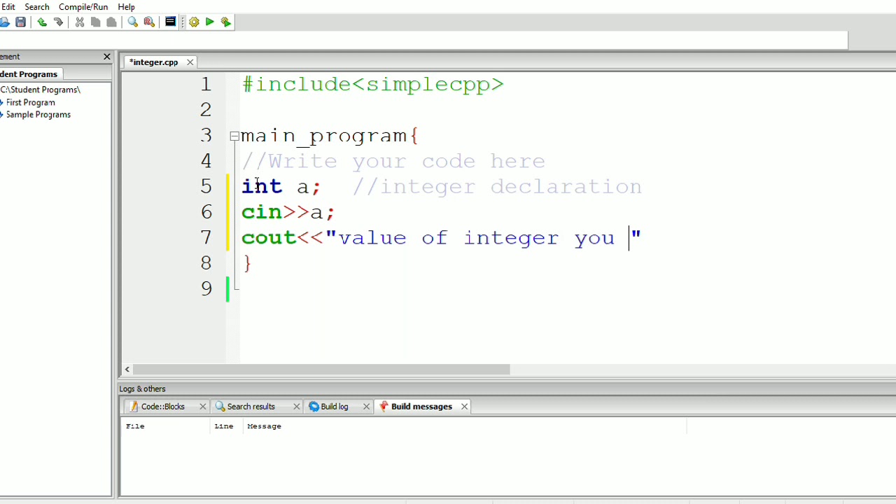Screen dimensions: 896x504
Task: Expand the Sample Programs tree node
Action: click(x=1, y=115)
